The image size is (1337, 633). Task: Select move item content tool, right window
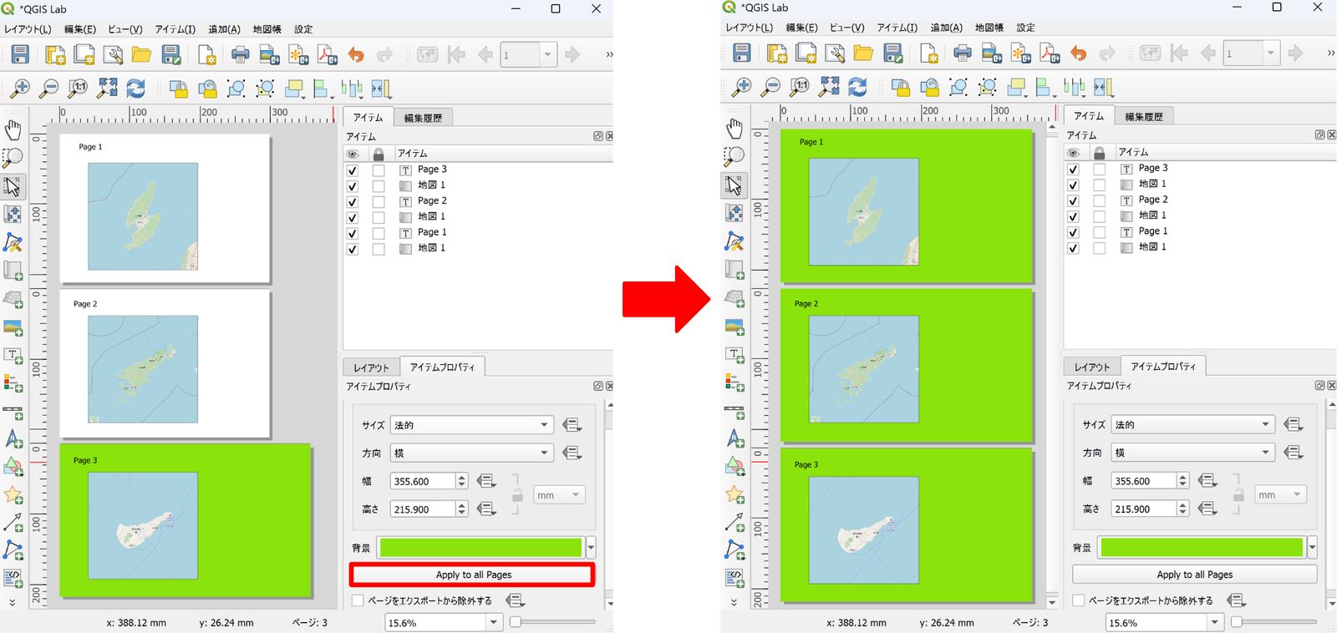[x=735, y=213]
